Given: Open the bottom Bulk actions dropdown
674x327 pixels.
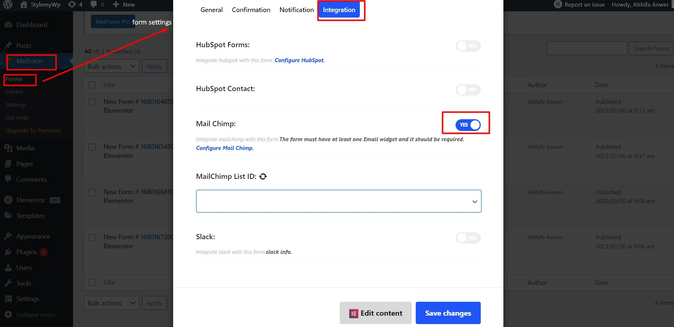Looking at the screenshot, I should (111, 303).
